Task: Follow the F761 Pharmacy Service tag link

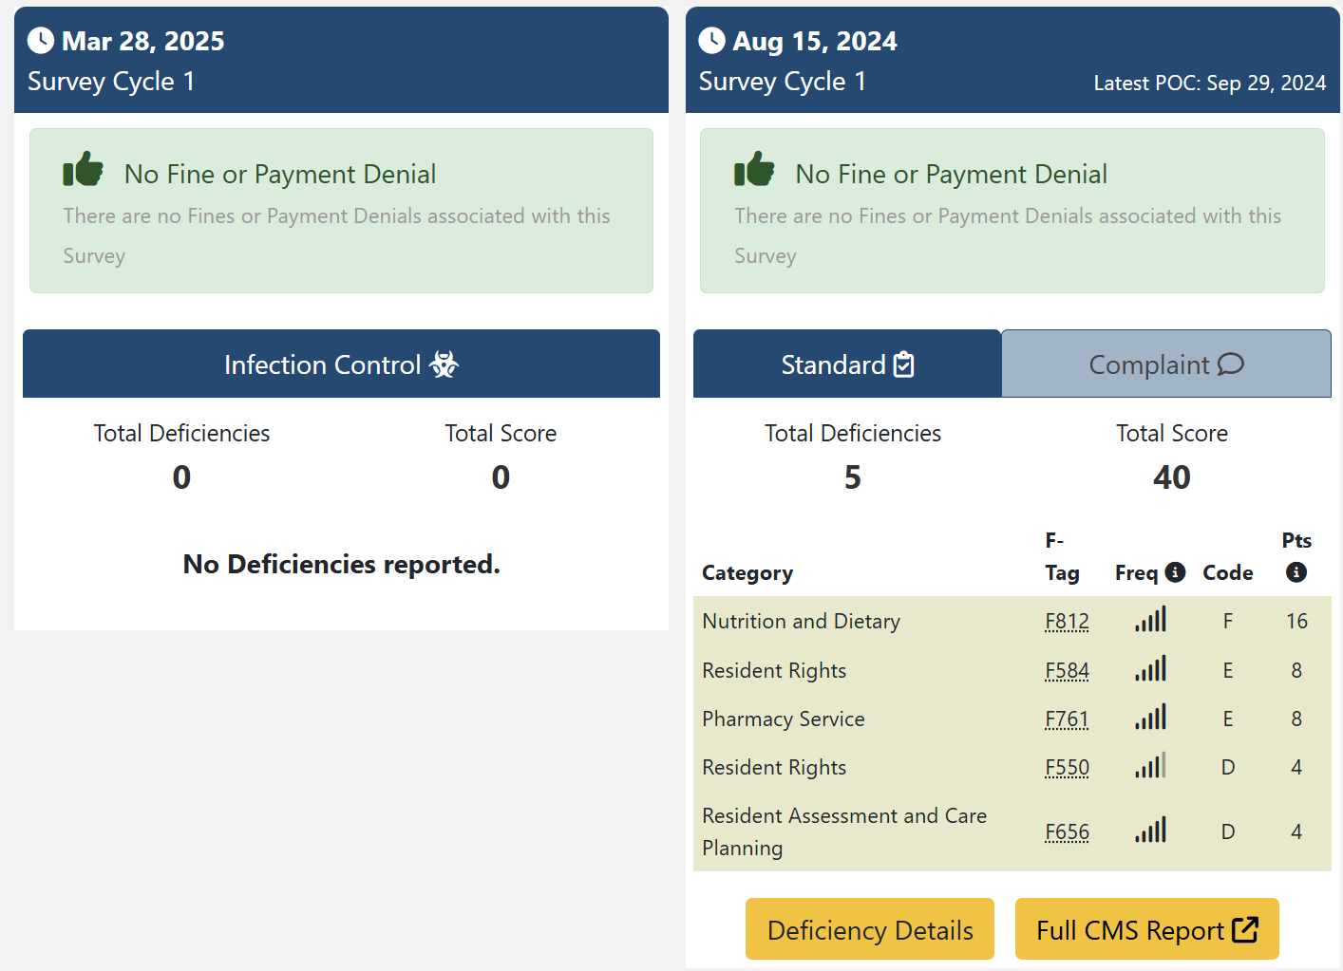Action: pos(1067,719)
